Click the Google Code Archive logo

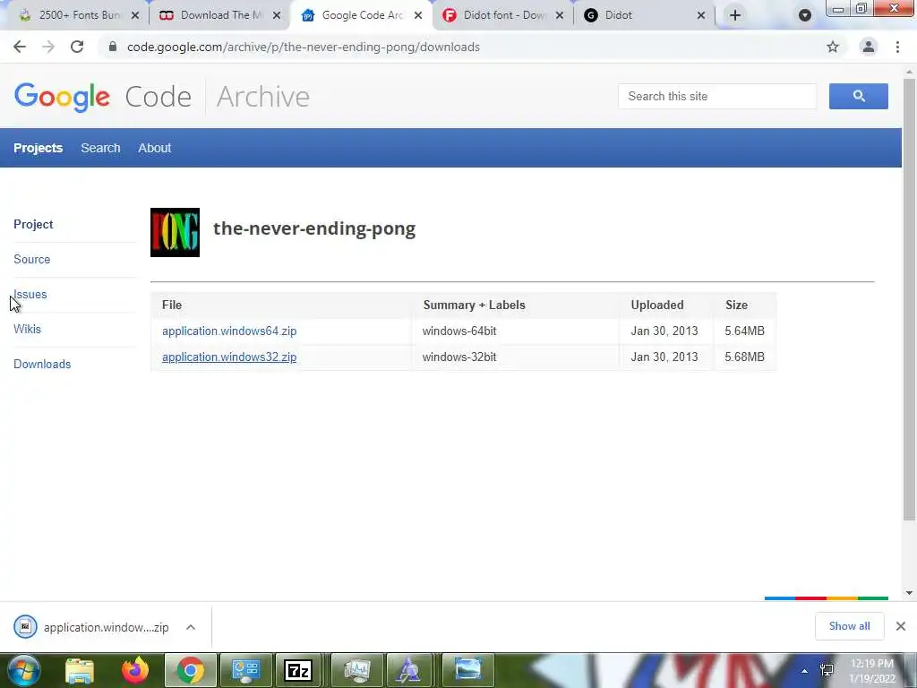tap(161, 97)
